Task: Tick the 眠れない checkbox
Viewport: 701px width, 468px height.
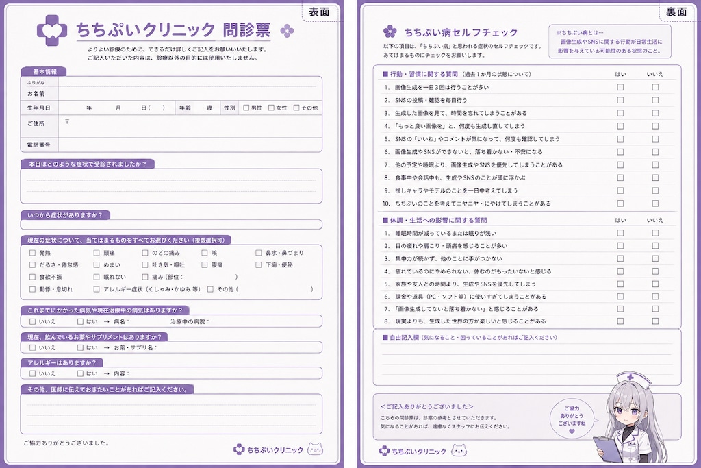Action: click(96, 277)
